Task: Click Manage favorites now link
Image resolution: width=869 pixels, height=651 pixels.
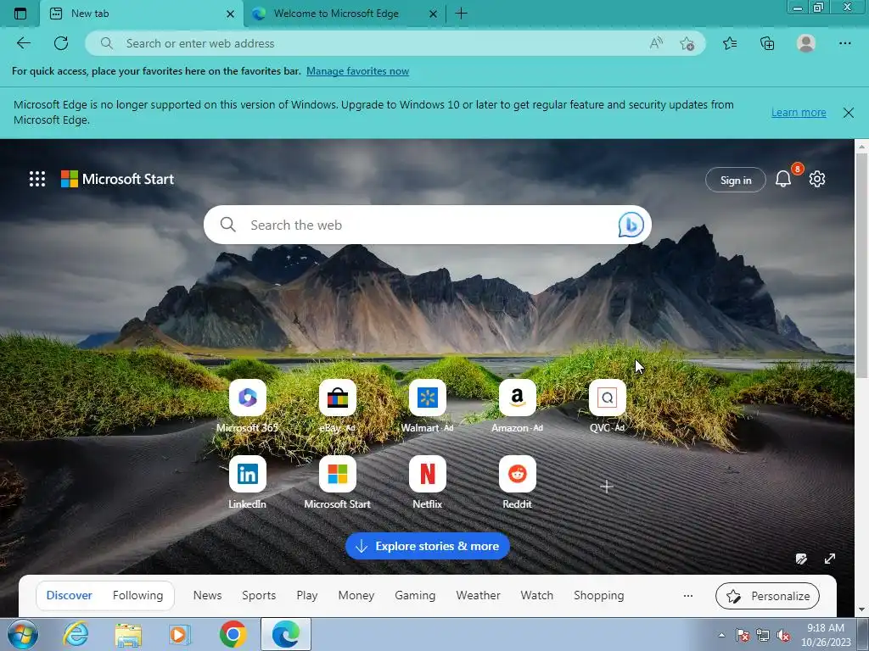Action: click(x=357, y=71)
